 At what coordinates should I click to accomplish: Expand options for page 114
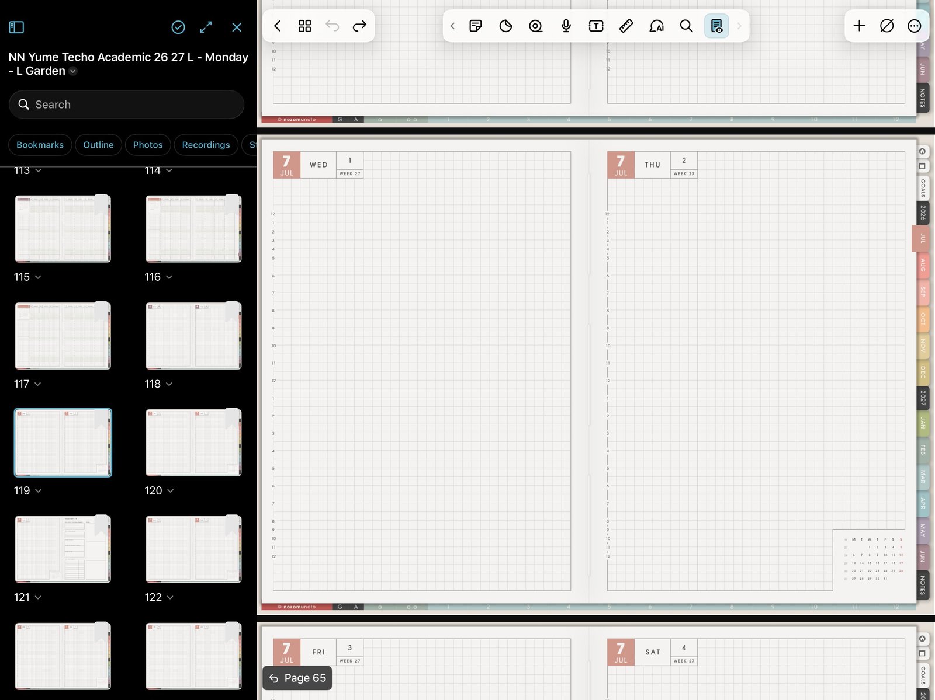pos(169,170)
